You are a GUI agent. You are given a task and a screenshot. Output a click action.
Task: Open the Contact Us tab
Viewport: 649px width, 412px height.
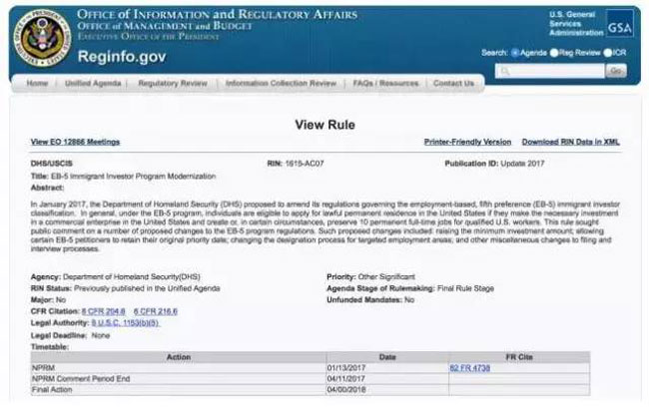(x=453, y=84)
